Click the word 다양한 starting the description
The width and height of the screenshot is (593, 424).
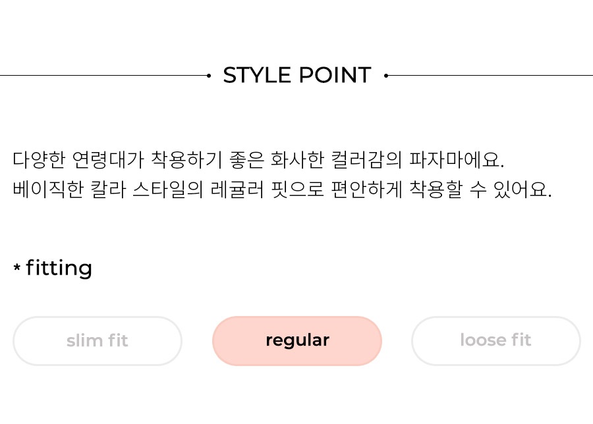pos(40,159)
